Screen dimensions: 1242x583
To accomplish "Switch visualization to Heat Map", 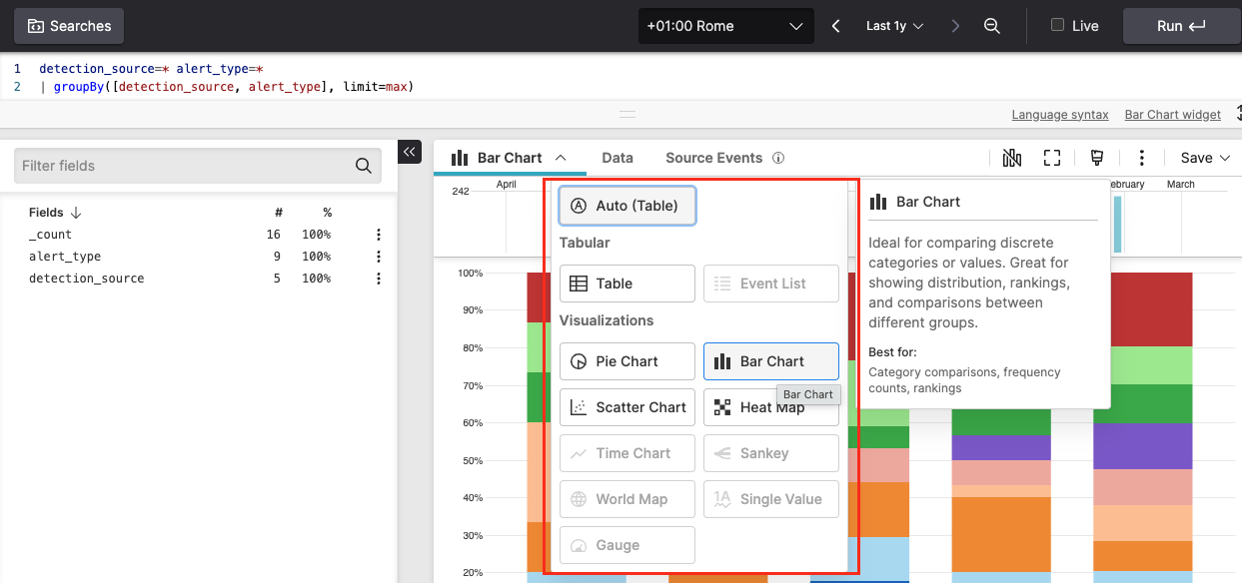I will click(770, 407).
